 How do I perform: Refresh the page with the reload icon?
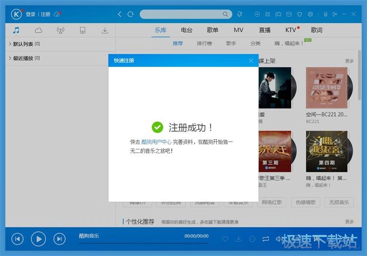[x=130, y=14]
